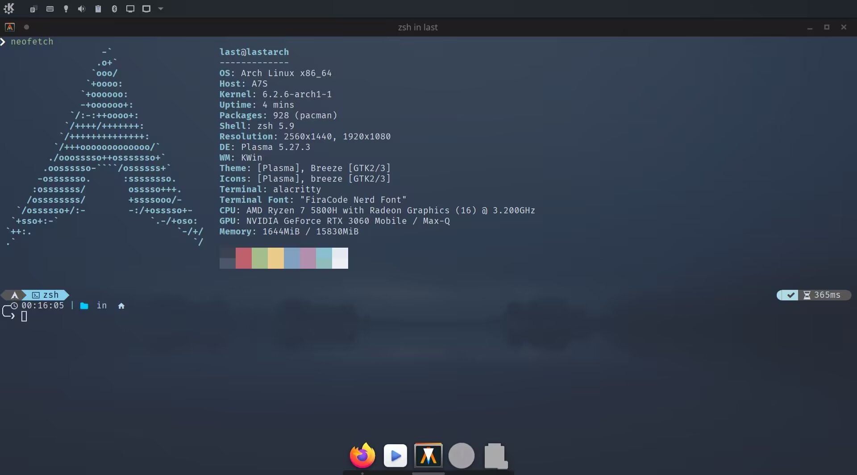This screenshot has height=475, width=857.
Task: Launch Firefox from the dock
Action: [362, 455]
